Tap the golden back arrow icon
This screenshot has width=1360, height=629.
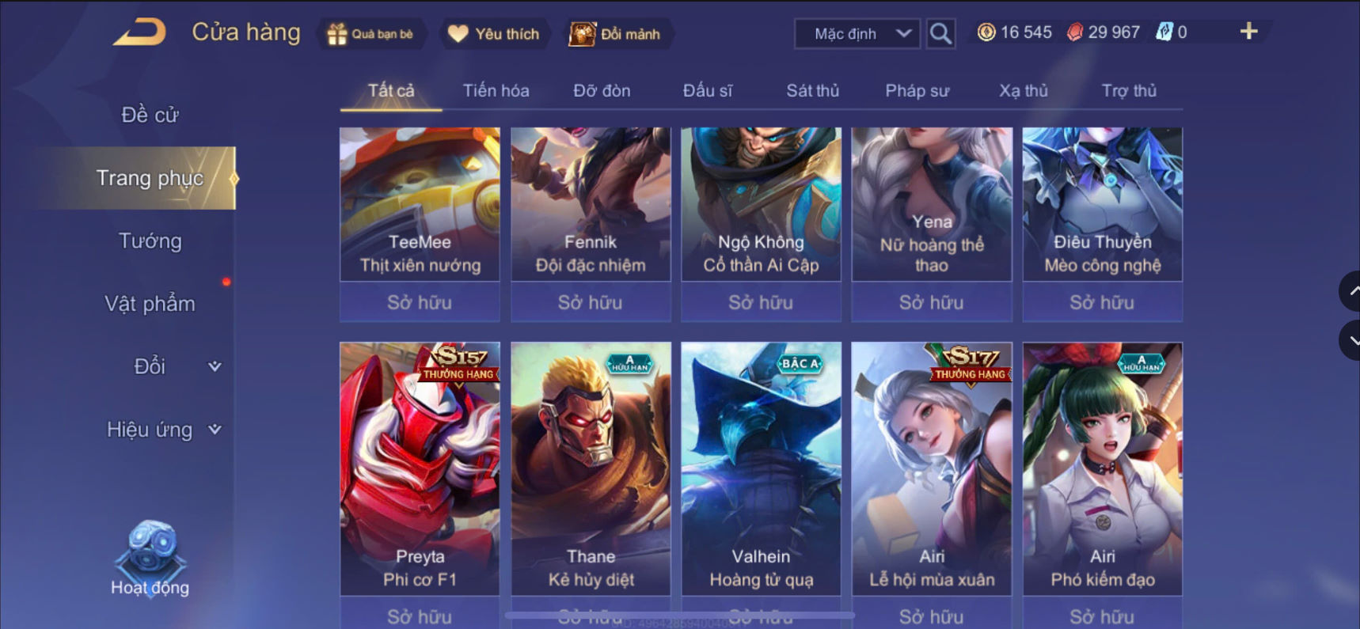click(139, 32)
